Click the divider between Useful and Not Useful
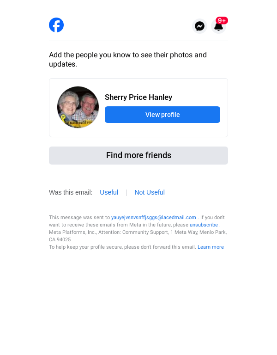This screenshot has height=355, width=277. (126, 192)
